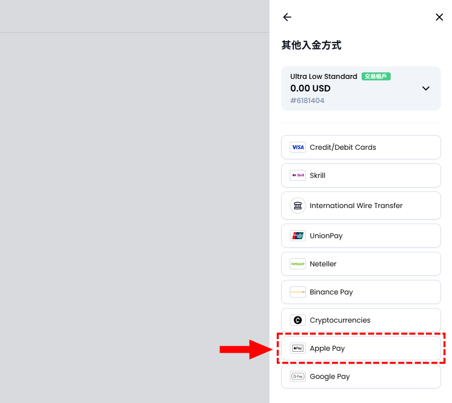Click the Neteller logo icon

pyautogui.click(x=298, y=264)
